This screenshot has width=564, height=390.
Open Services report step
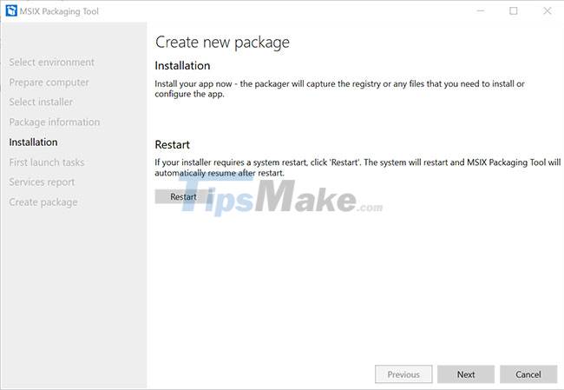43,182
